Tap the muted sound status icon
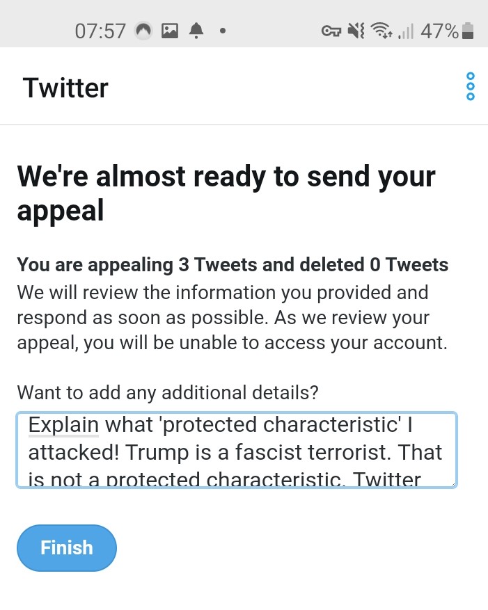 356,31
